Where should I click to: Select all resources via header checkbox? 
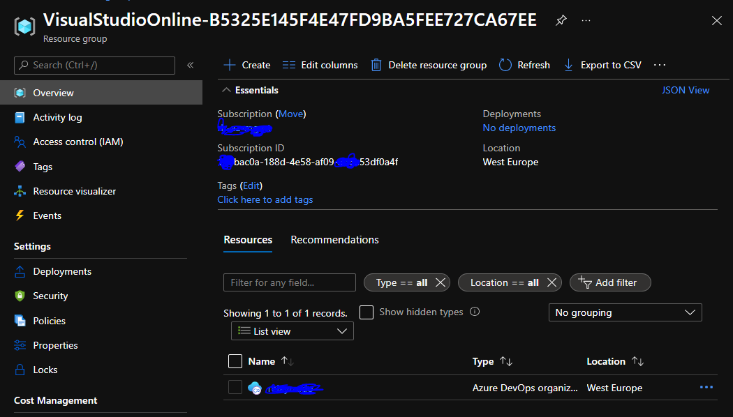(x=235, y=361)
